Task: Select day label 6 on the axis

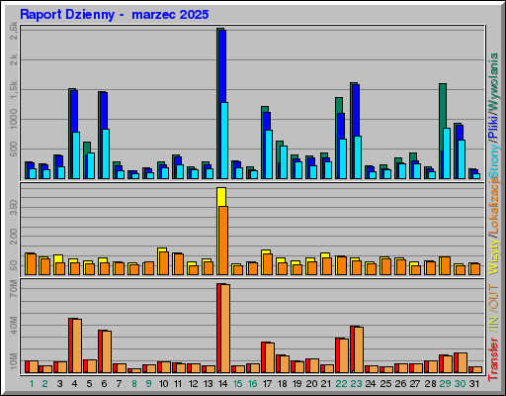Action: (104, 384)
